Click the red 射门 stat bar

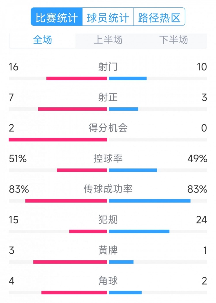76,78
